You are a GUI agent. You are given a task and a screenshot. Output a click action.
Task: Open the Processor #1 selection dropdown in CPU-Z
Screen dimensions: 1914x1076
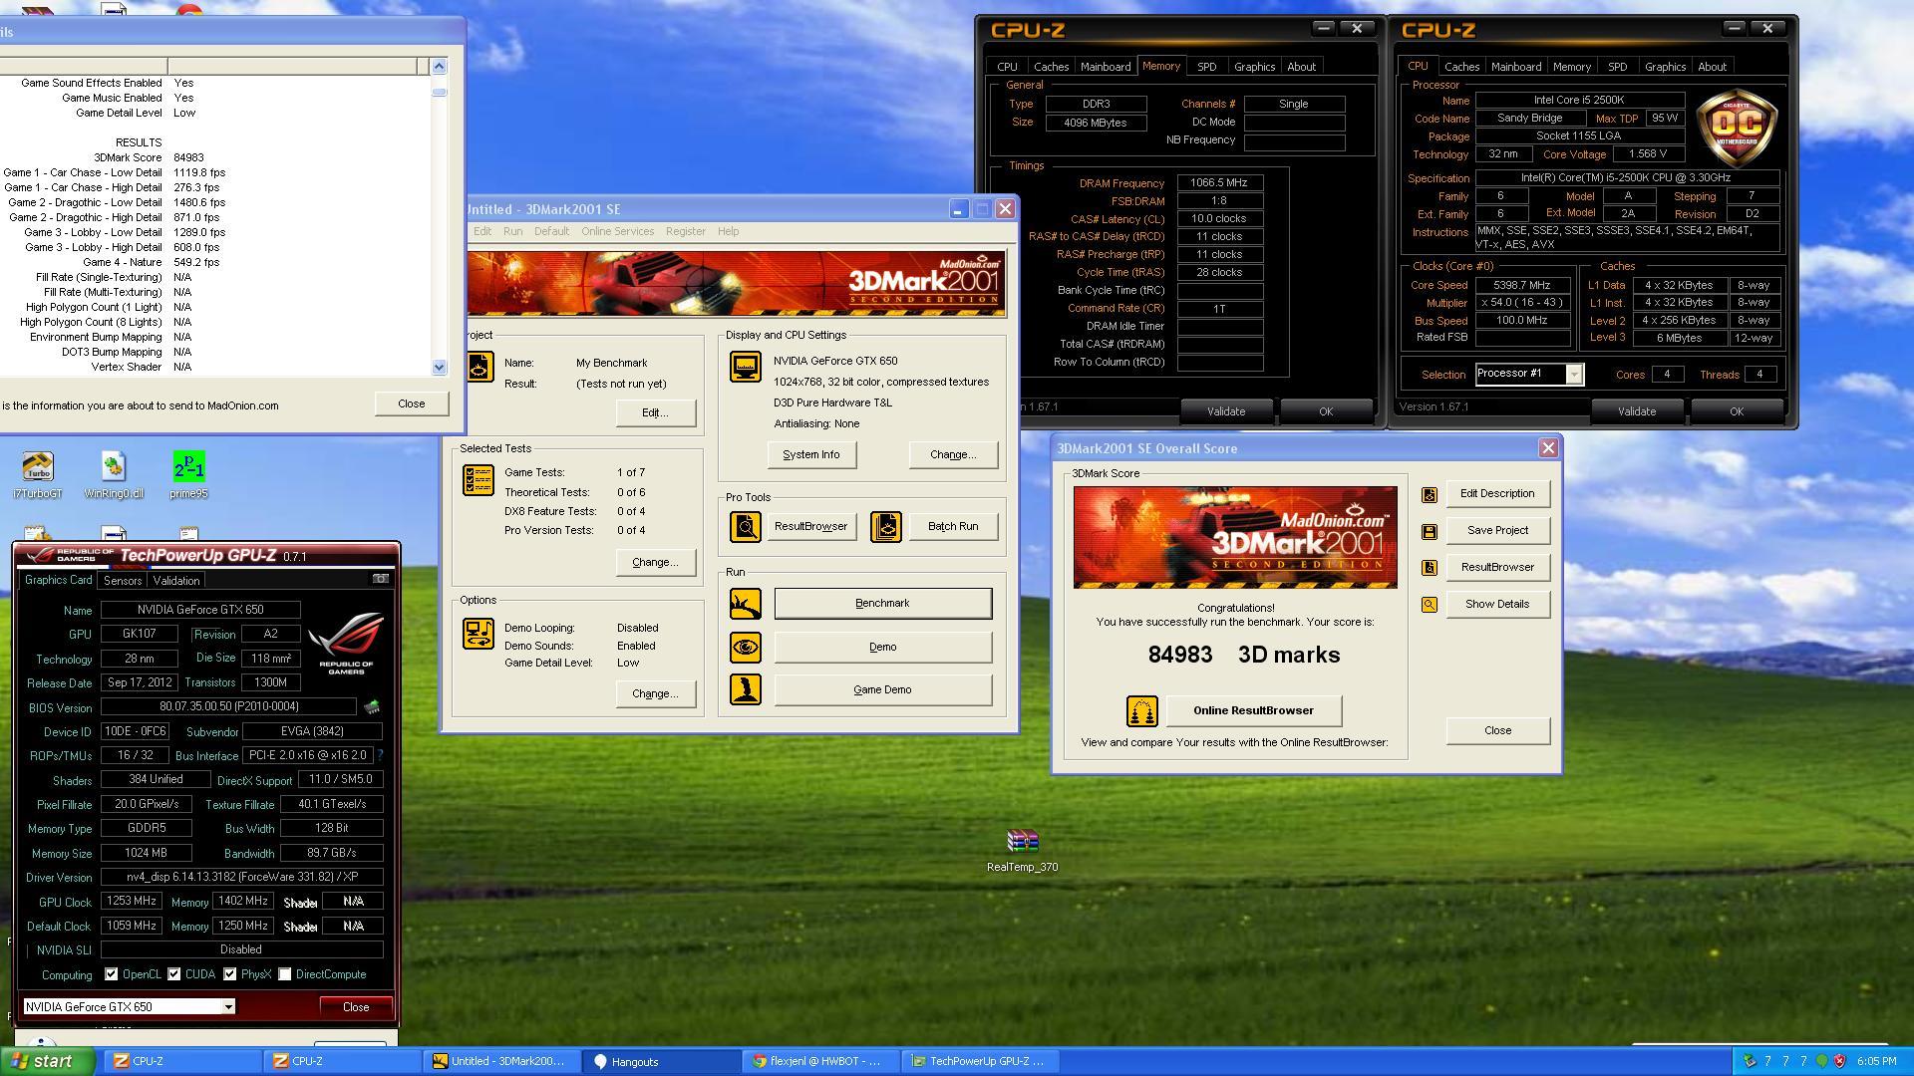[1574, 375]
